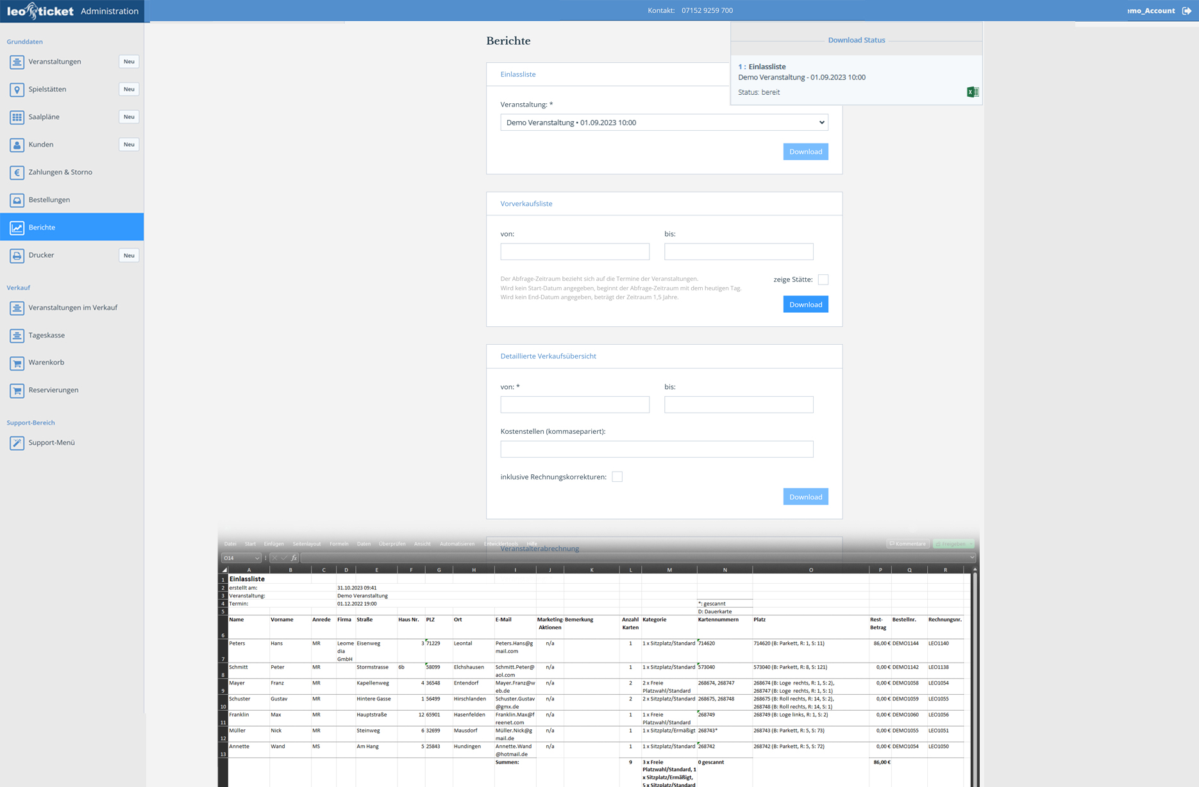Viewport: 1199px width, 787px height.
Task: Download the Vorverkaufsliste report
Action: point(805,304)
